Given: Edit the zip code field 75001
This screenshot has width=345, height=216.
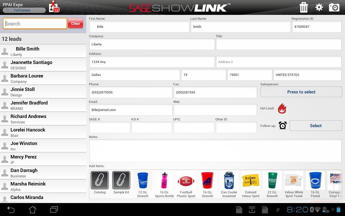Looking at the screenshot, I should tap(250, 75).
